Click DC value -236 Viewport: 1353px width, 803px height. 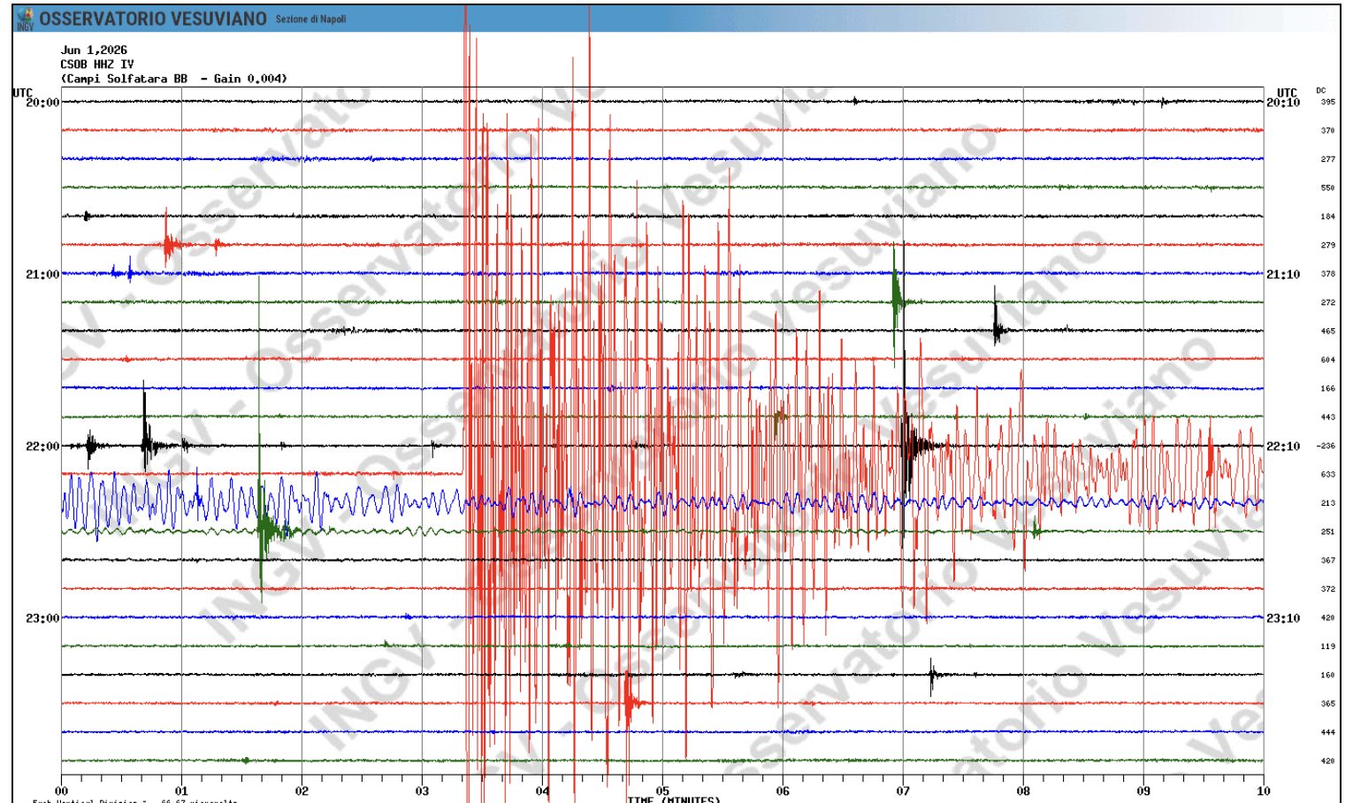coord(1326,446)
